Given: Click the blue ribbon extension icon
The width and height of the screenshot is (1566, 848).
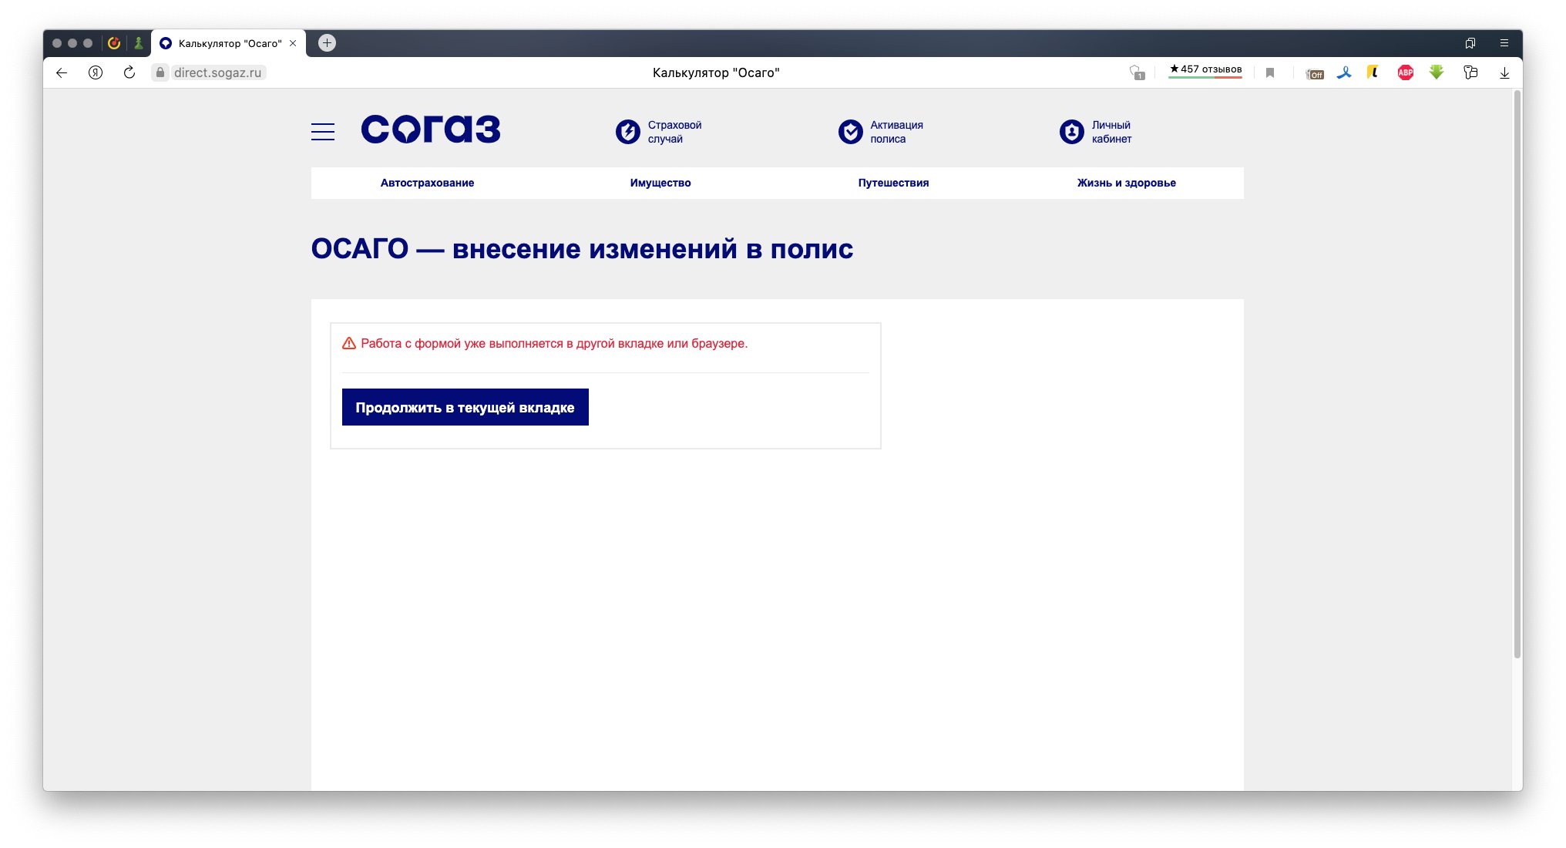Looking at the screenshot, I should (1344, 72).
